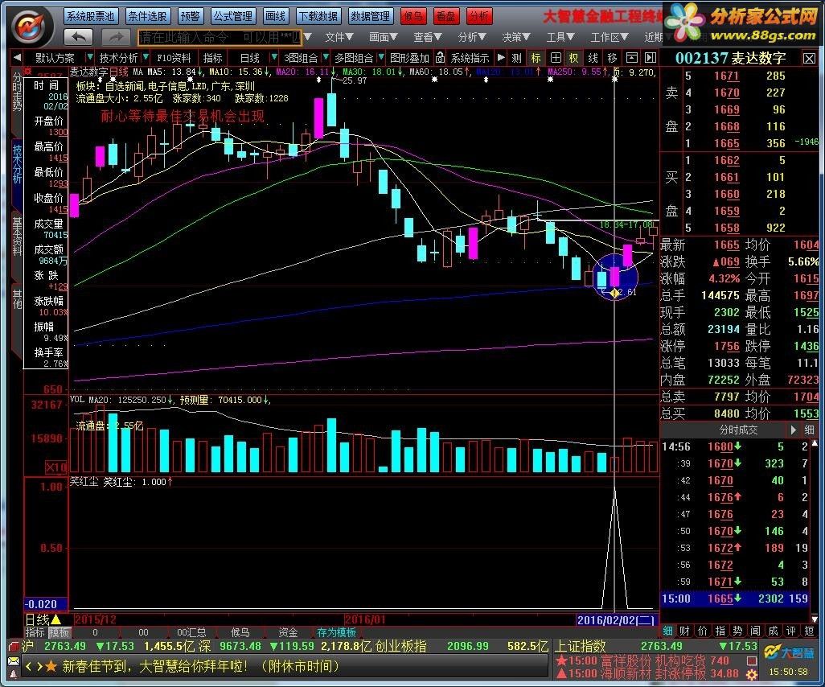This screenshot has height=687, width=825.
Task: Open the 查看 menu
Action: point(427,37)
